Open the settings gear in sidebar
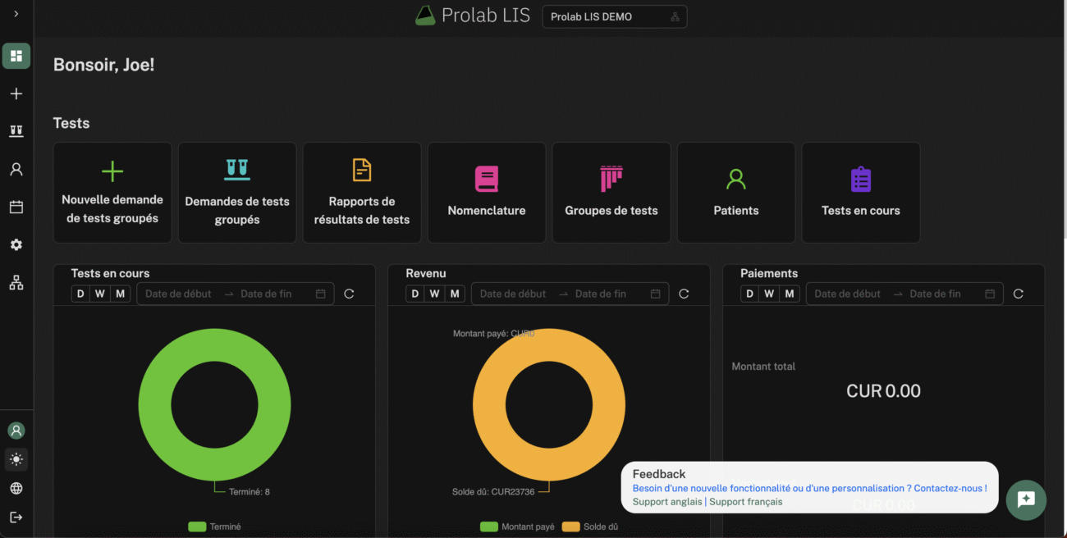 16,244
